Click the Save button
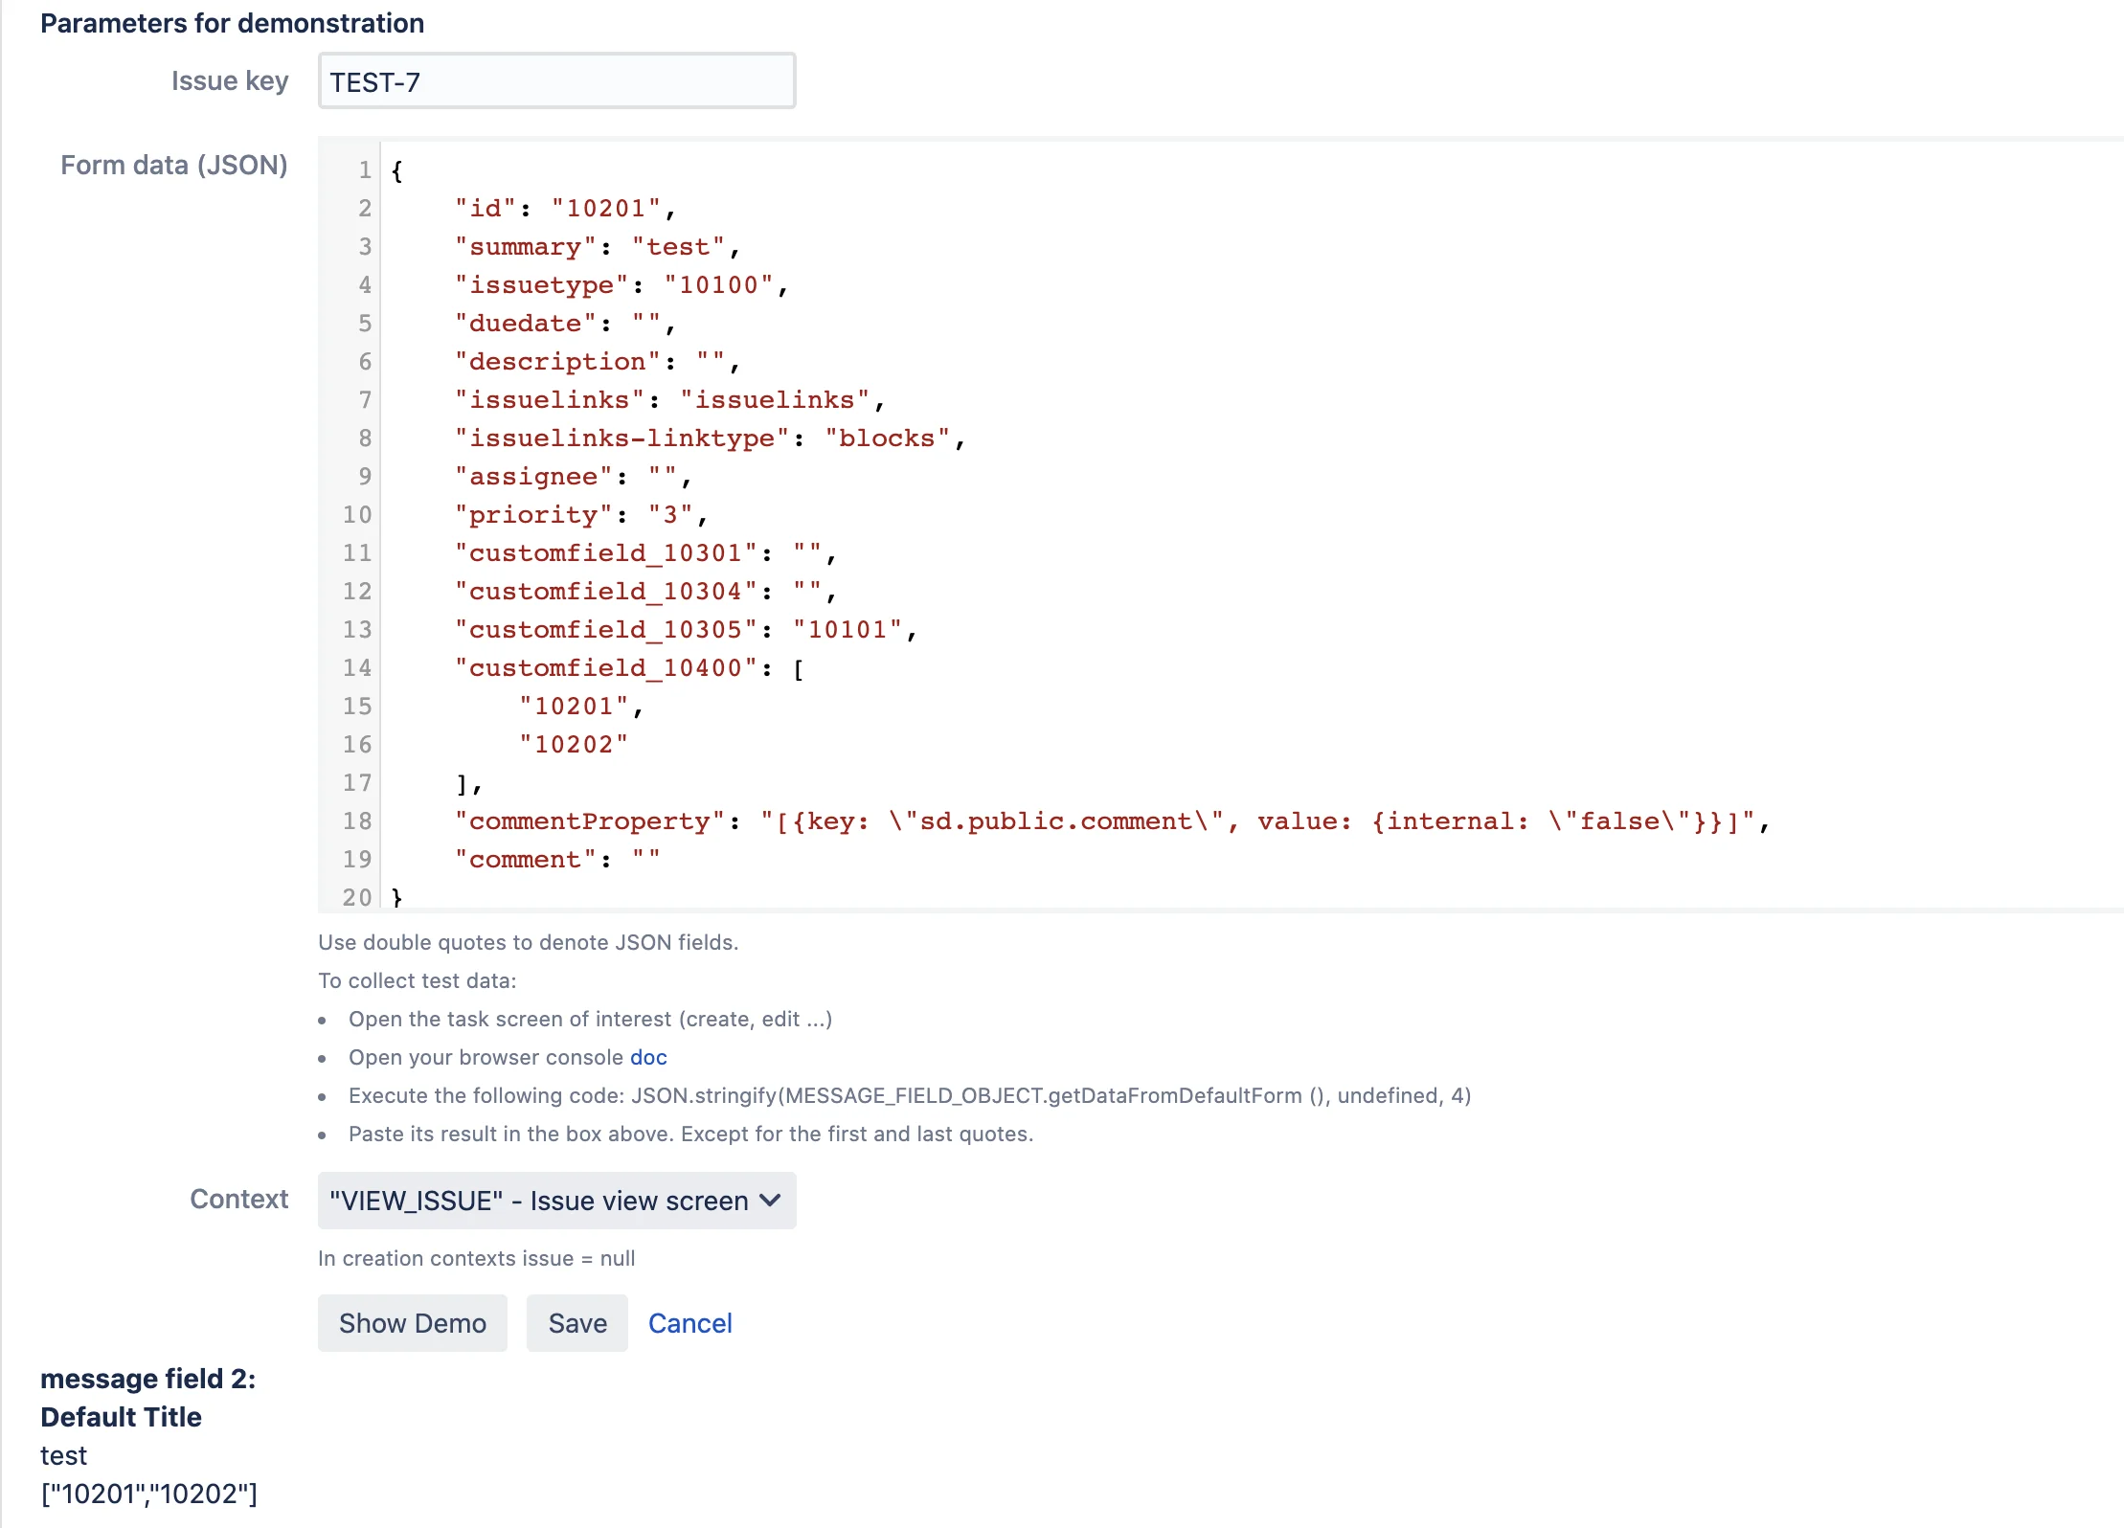This screenshot has height=1528, width=2124. point(577,1323)
